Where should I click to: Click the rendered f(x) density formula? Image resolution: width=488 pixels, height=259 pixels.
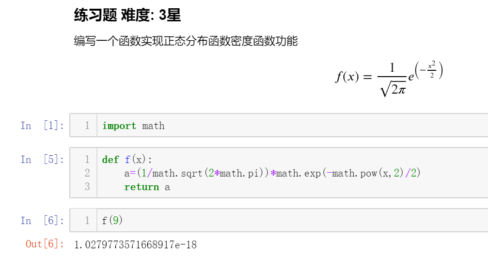(389, 78)
